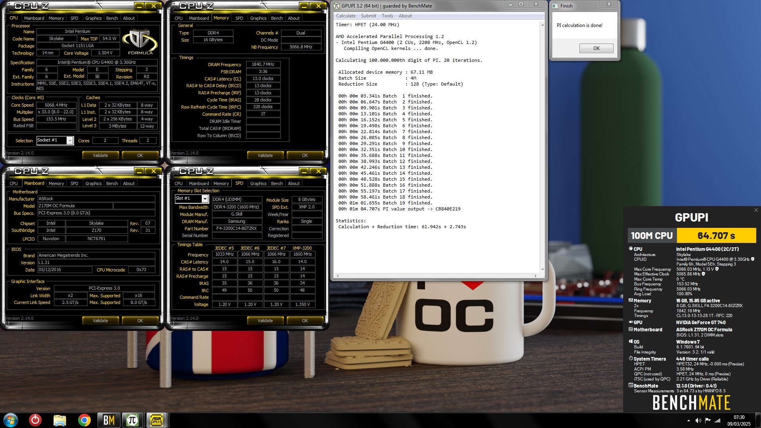Screen dimensions: 761x428
Task: Click Validate in CPU-Z CPU window
Action: 100,155
